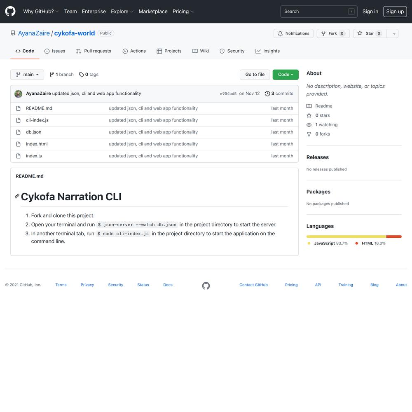Click the slash shortcut icon in the search box
Viewport: 412px width, 412px height.
pyautogui.click(x=351, y=12)
